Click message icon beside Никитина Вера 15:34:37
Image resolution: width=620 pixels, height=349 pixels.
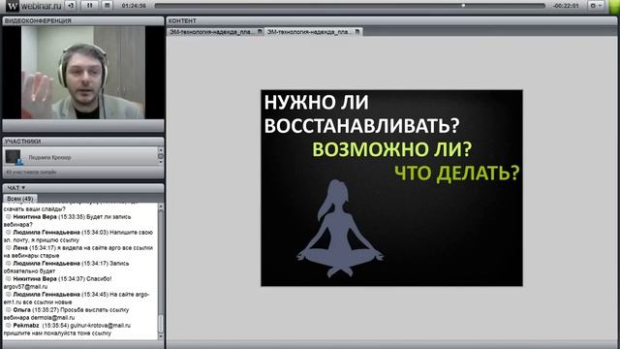pyautogui.click(x=8, y=278)
